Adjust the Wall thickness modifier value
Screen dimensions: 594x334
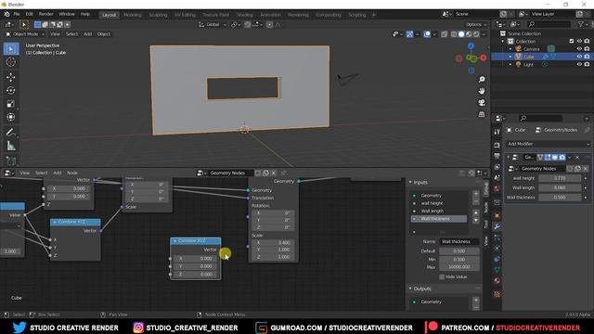pyautogui.click(x=560, y=198)
